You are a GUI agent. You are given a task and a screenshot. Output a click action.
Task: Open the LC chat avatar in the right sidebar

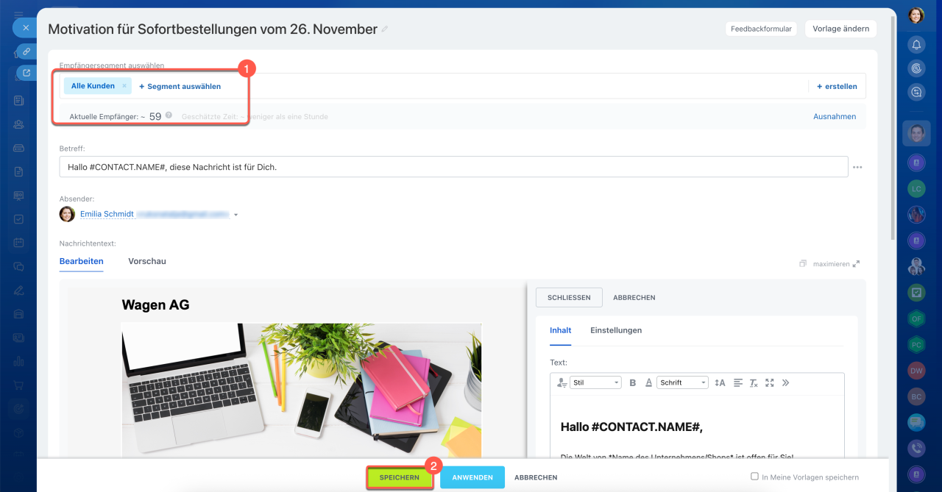(x=916, y=188)
